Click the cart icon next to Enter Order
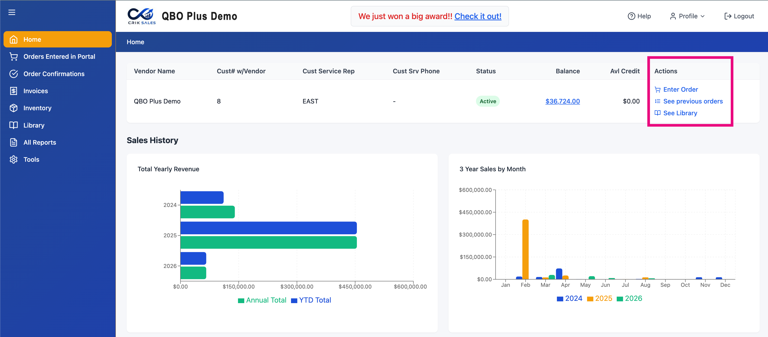 pos(657,89)
